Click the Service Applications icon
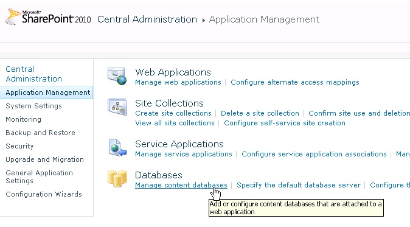 117,148
